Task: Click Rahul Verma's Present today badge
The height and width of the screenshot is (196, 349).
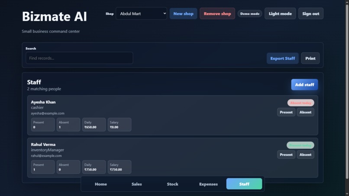Action: (x=300, y=145)
